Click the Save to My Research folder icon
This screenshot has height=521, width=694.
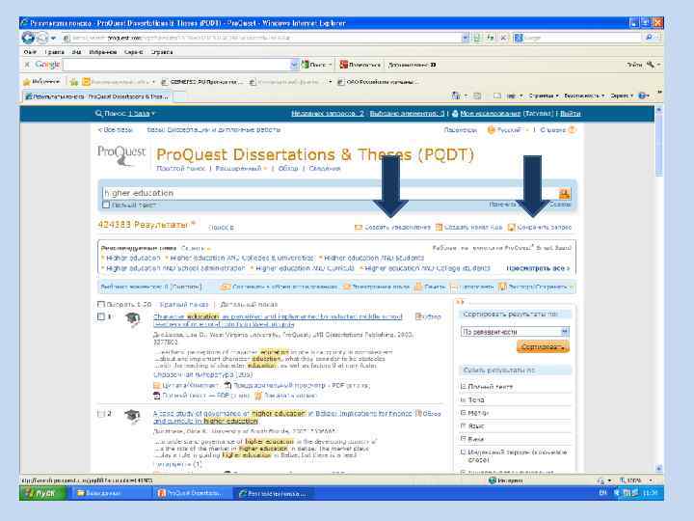226,288
